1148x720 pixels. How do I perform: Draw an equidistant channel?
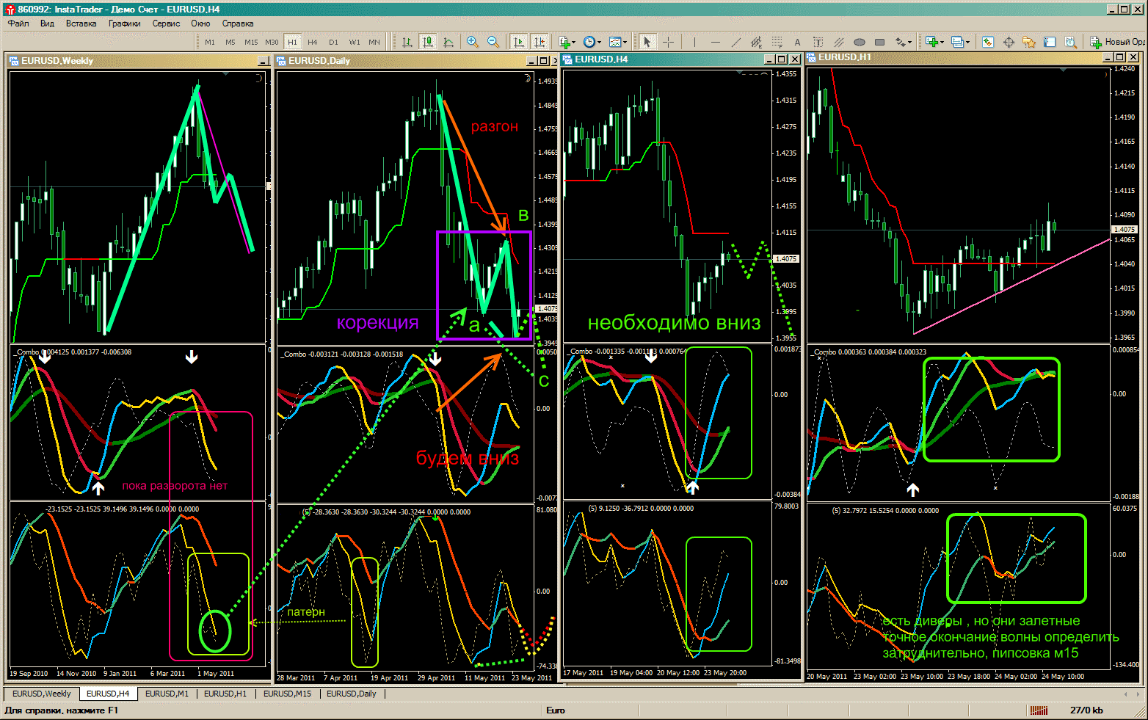(x=756, y=42)
